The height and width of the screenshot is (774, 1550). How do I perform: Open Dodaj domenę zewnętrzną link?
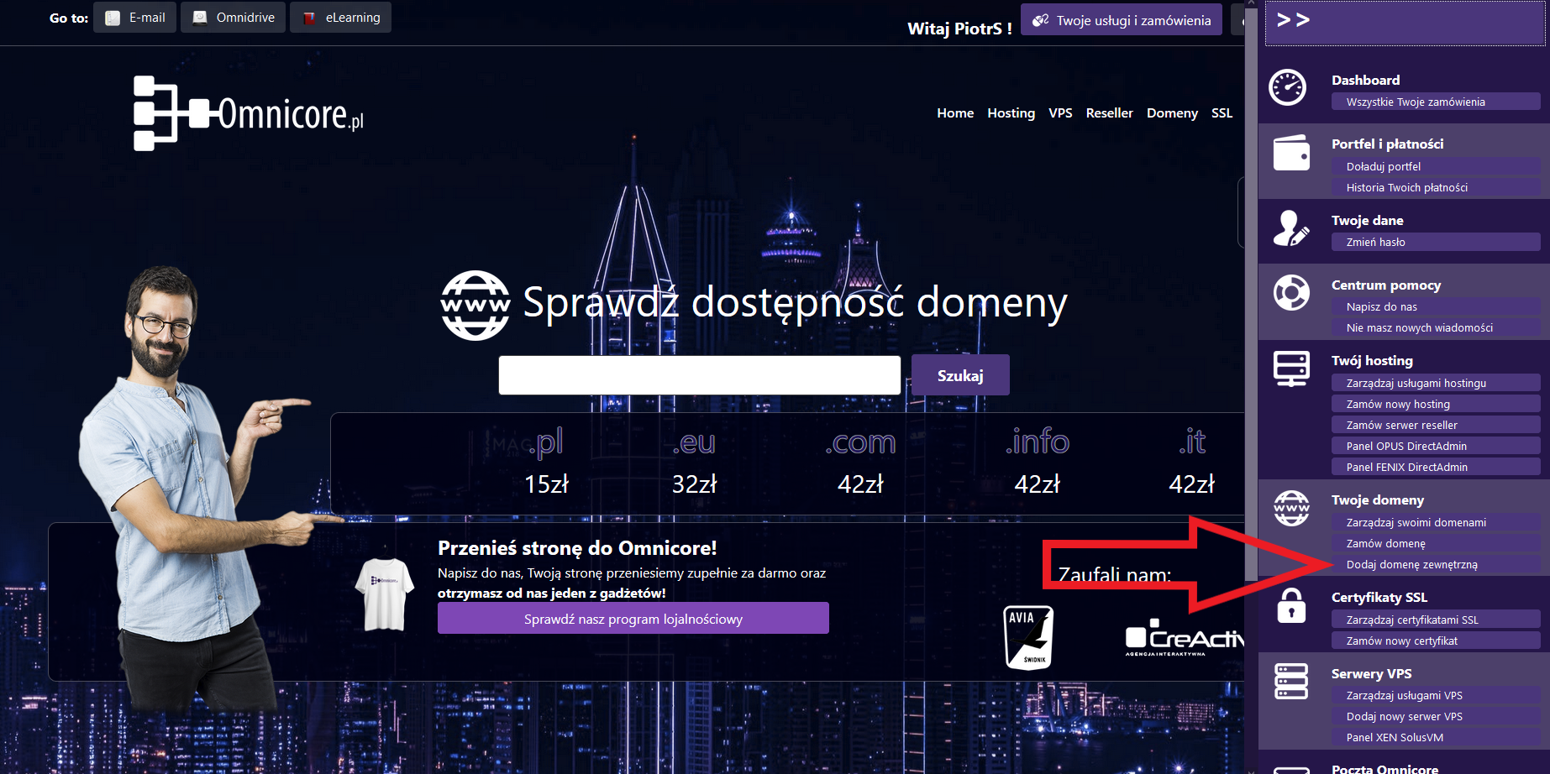click(x=1411, y=565)
